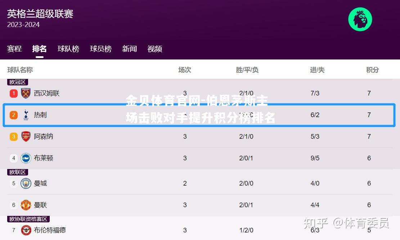The image size is (400, 240).
Task: Click 阿森纳's points value 7
Action: pyautogui.click(x=369, y=136)
